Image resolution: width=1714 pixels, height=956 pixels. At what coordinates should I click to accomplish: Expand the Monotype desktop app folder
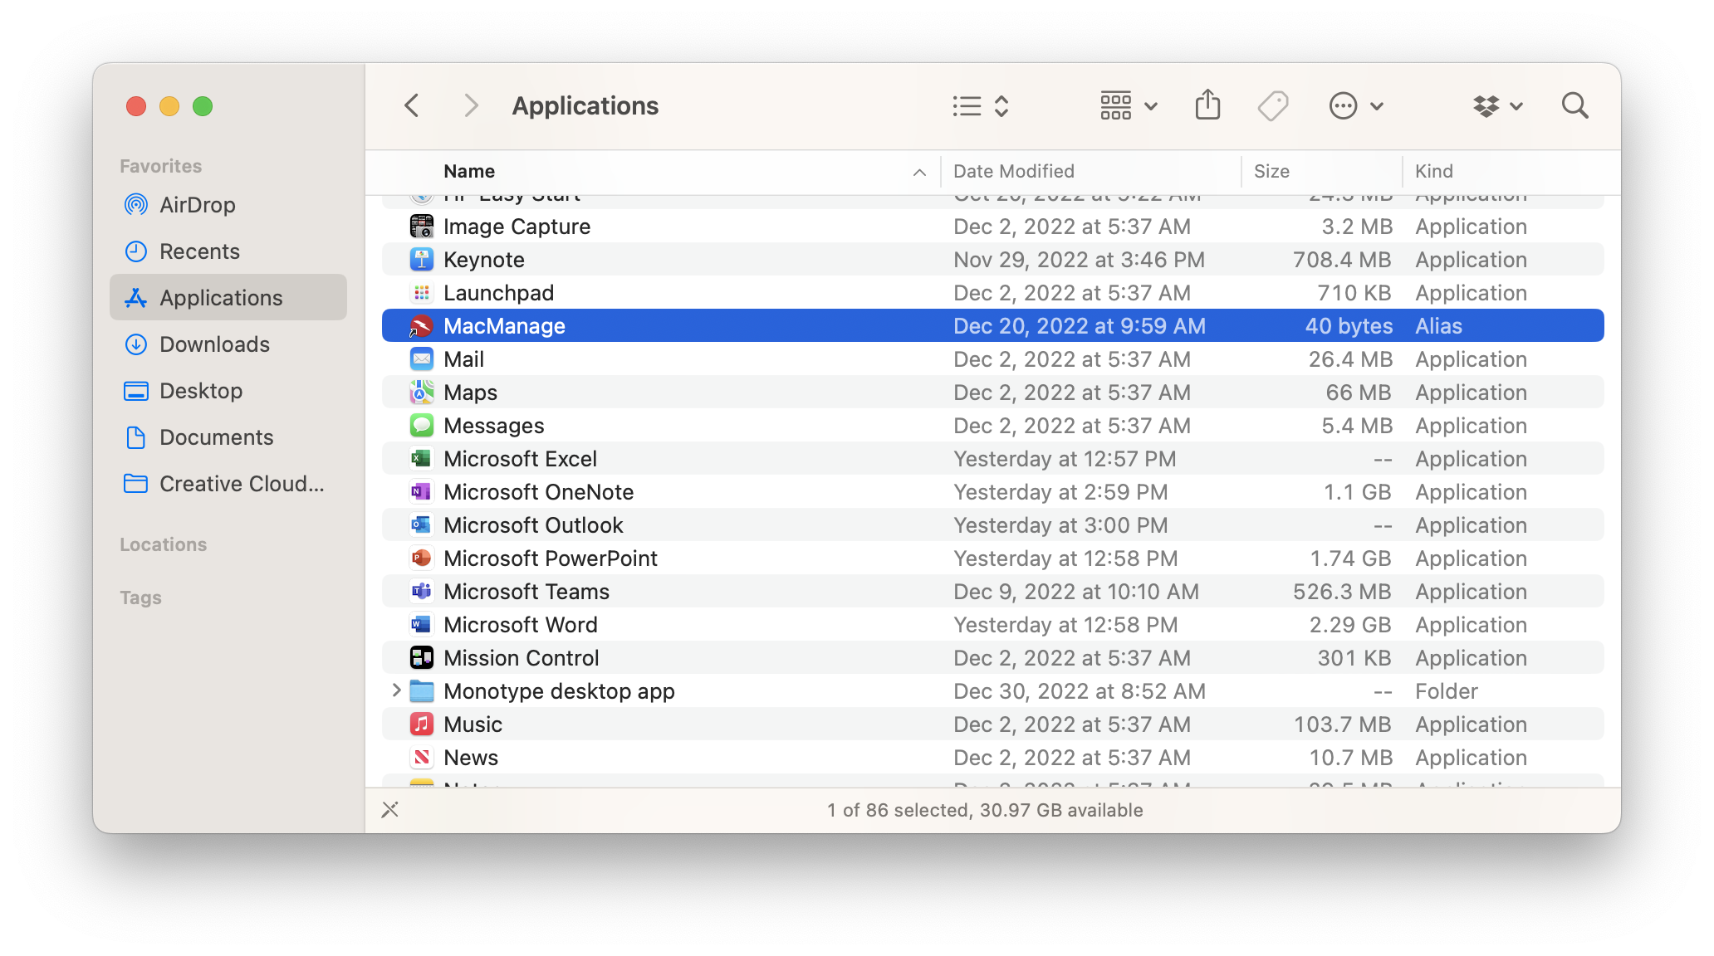coord(396,690)
